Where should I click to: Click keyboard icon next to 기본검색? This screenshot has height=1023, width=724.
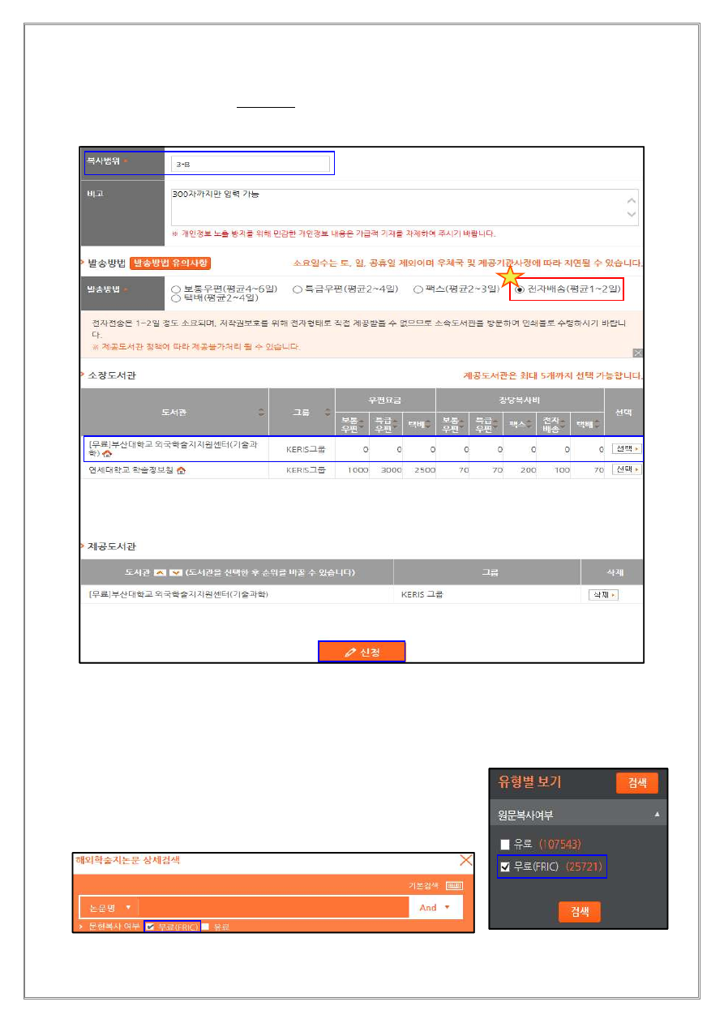tap(453, 887)
